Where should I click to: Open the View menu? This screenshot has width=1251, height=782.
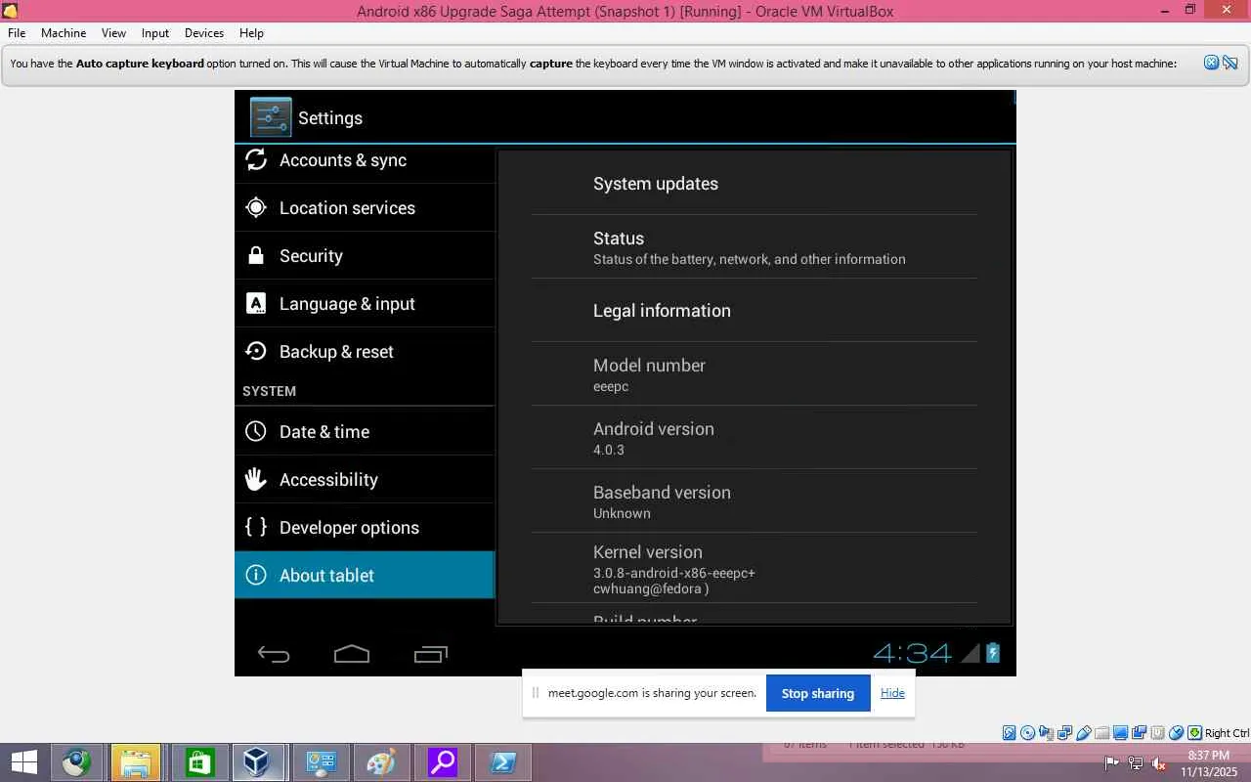113,32
